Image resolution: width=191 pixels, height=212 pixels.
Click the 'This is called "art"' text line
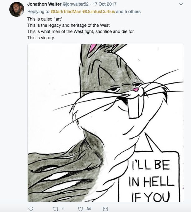click(x=45, y=19)
